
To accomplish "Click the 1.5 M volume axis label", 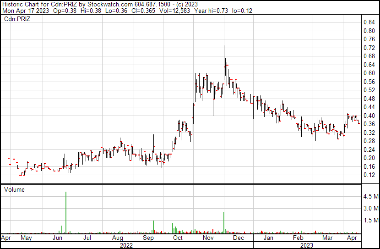I will [x=370, y=221].
